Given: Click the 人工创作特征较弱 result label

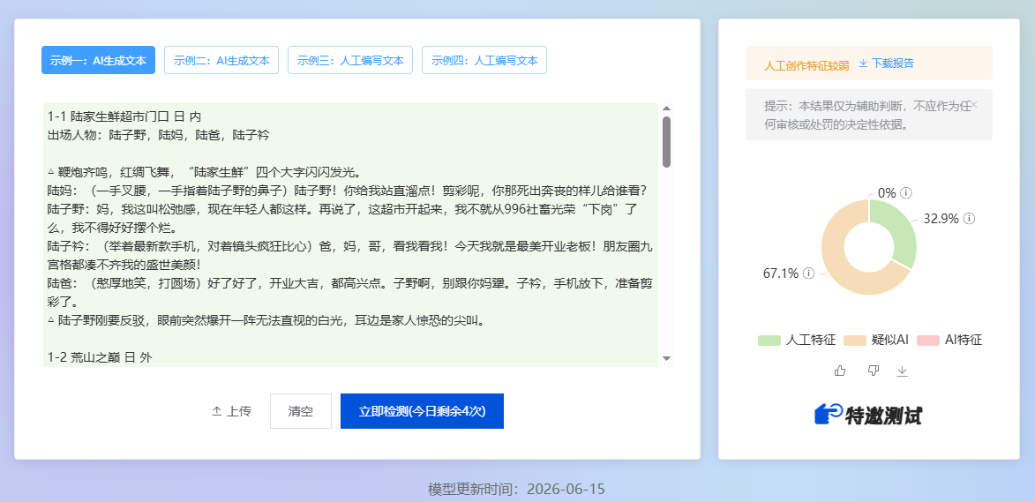Looking at the screenshot, I should [x=806, y=64].
